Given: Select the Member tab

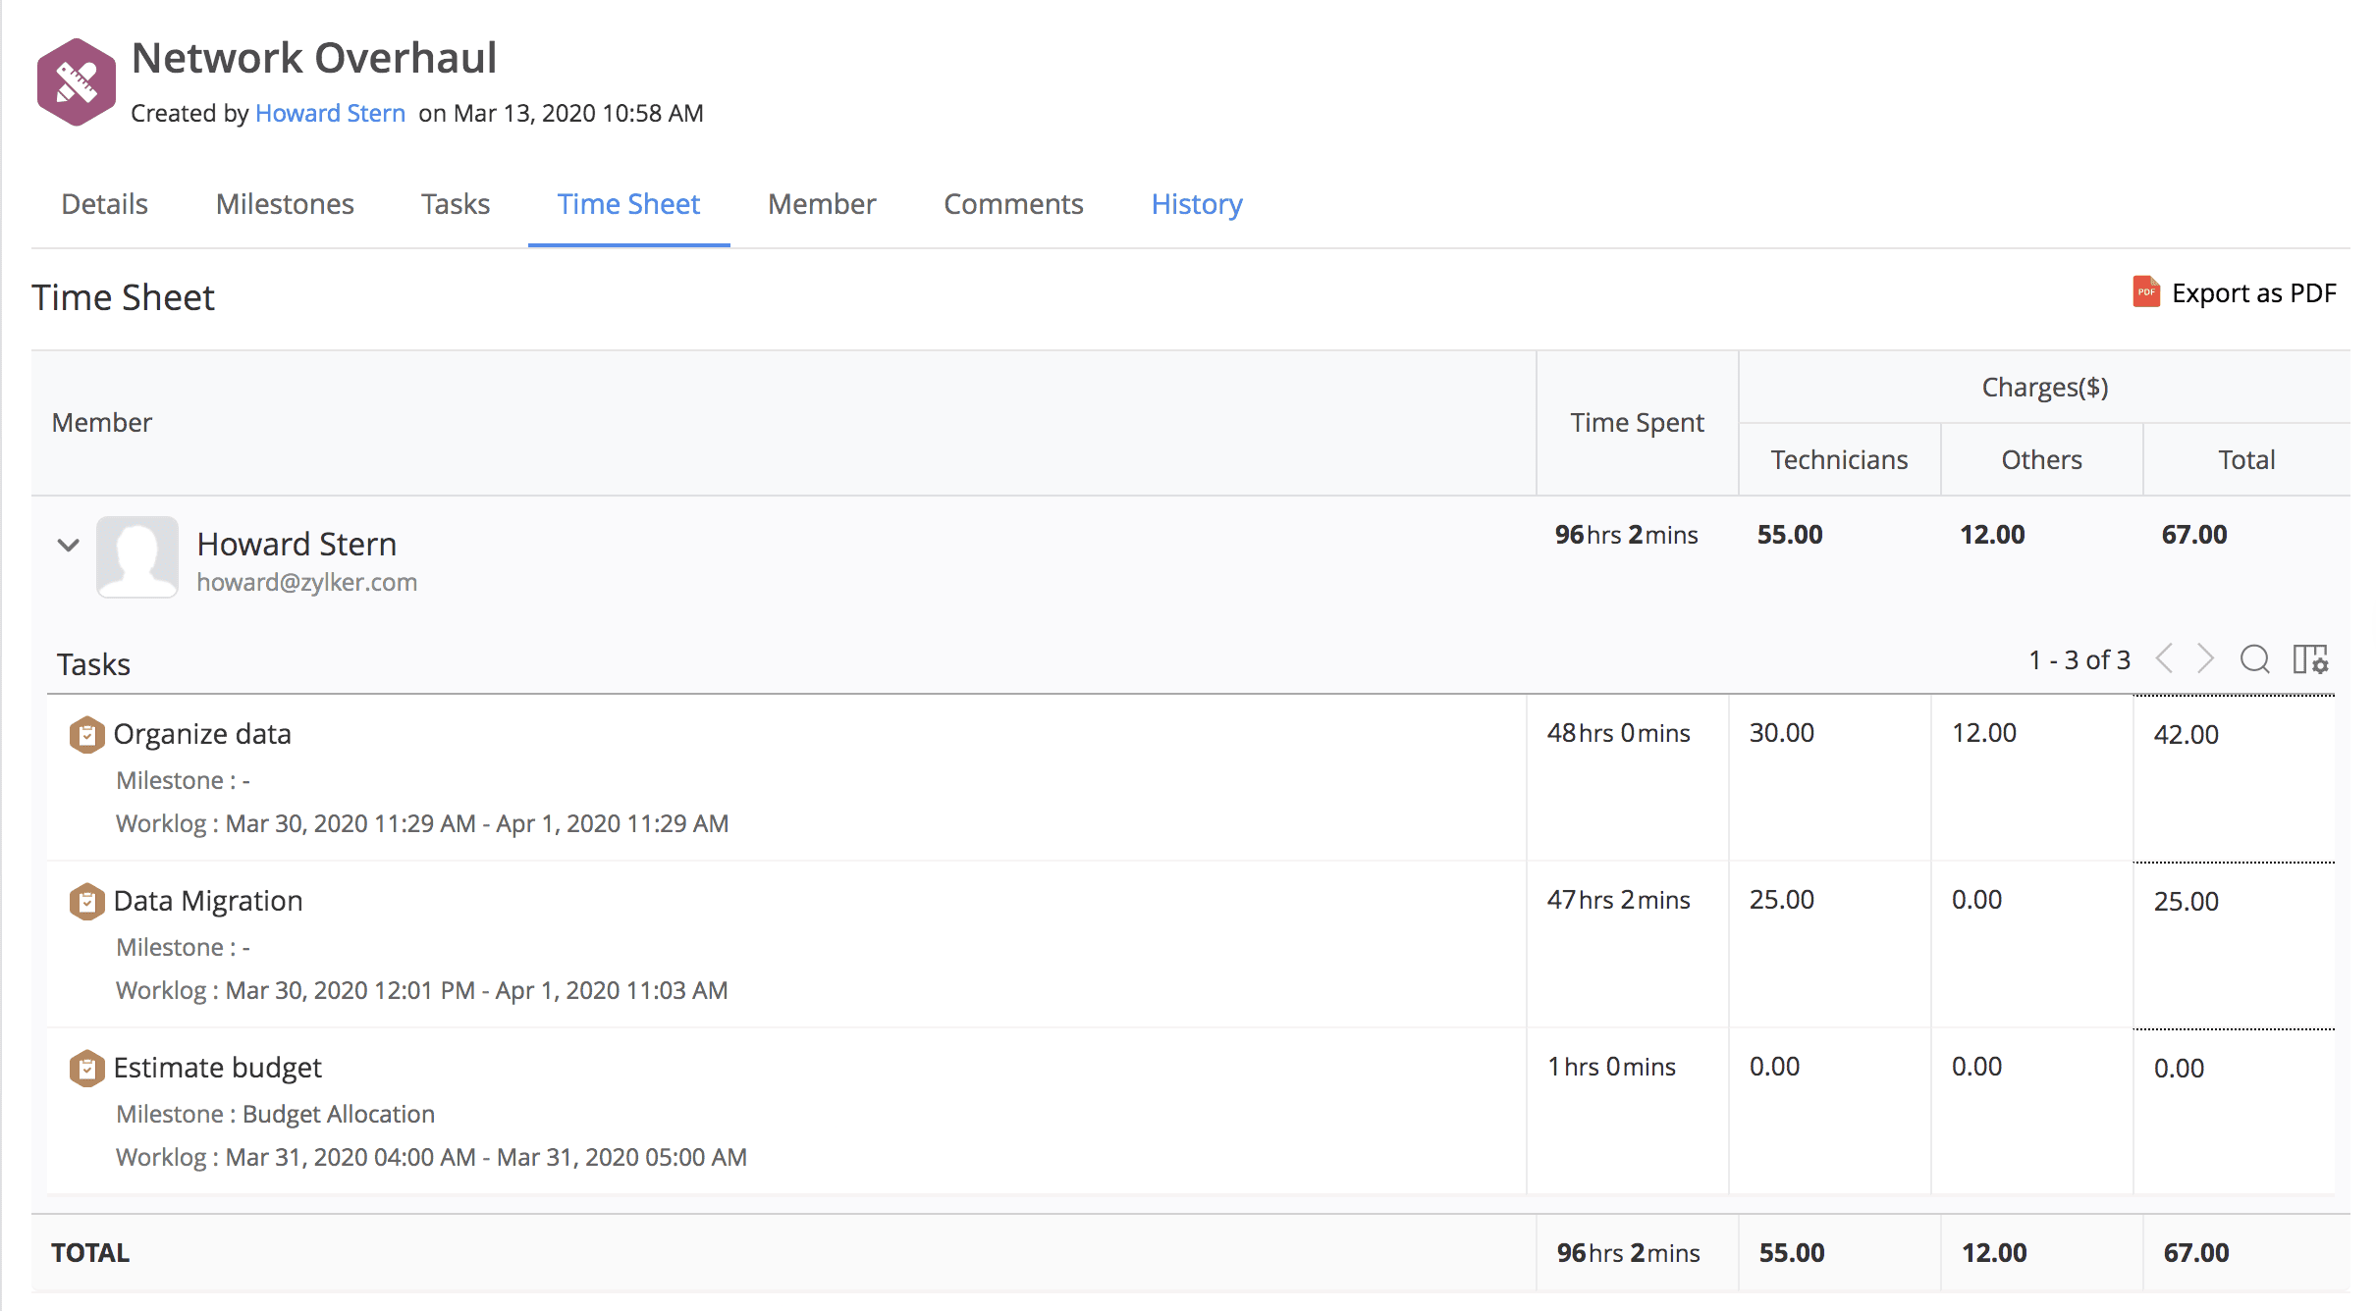Looking at the screenshot, I should click(822, 204).
